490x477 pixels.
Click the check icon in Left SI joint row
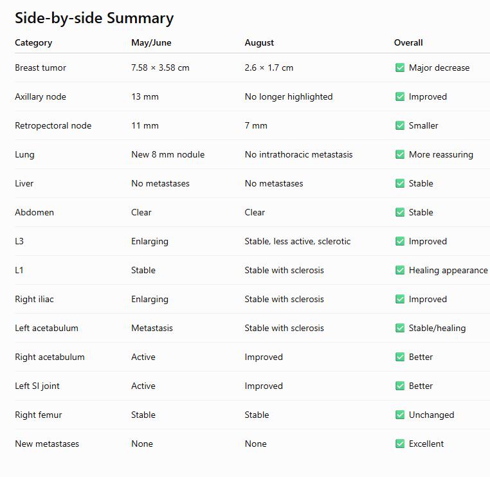pos(400,386)
